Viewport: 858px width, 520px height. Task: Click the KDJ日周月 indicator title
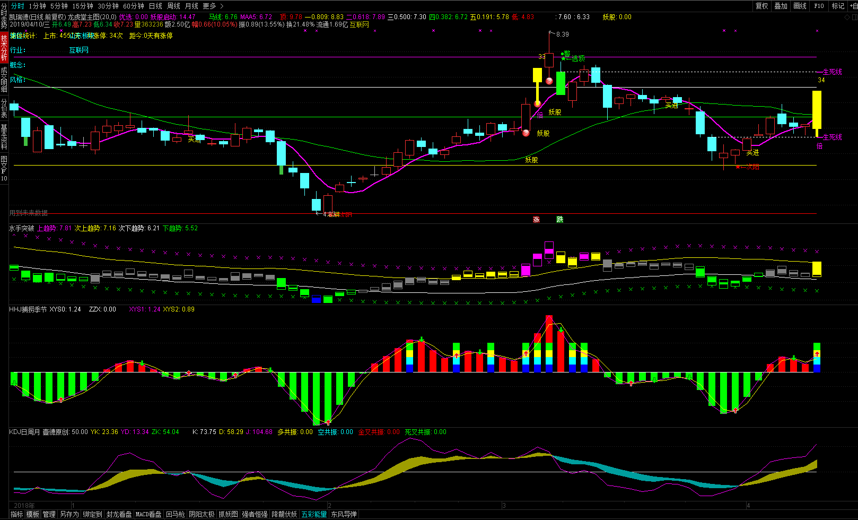pos(25,432)
